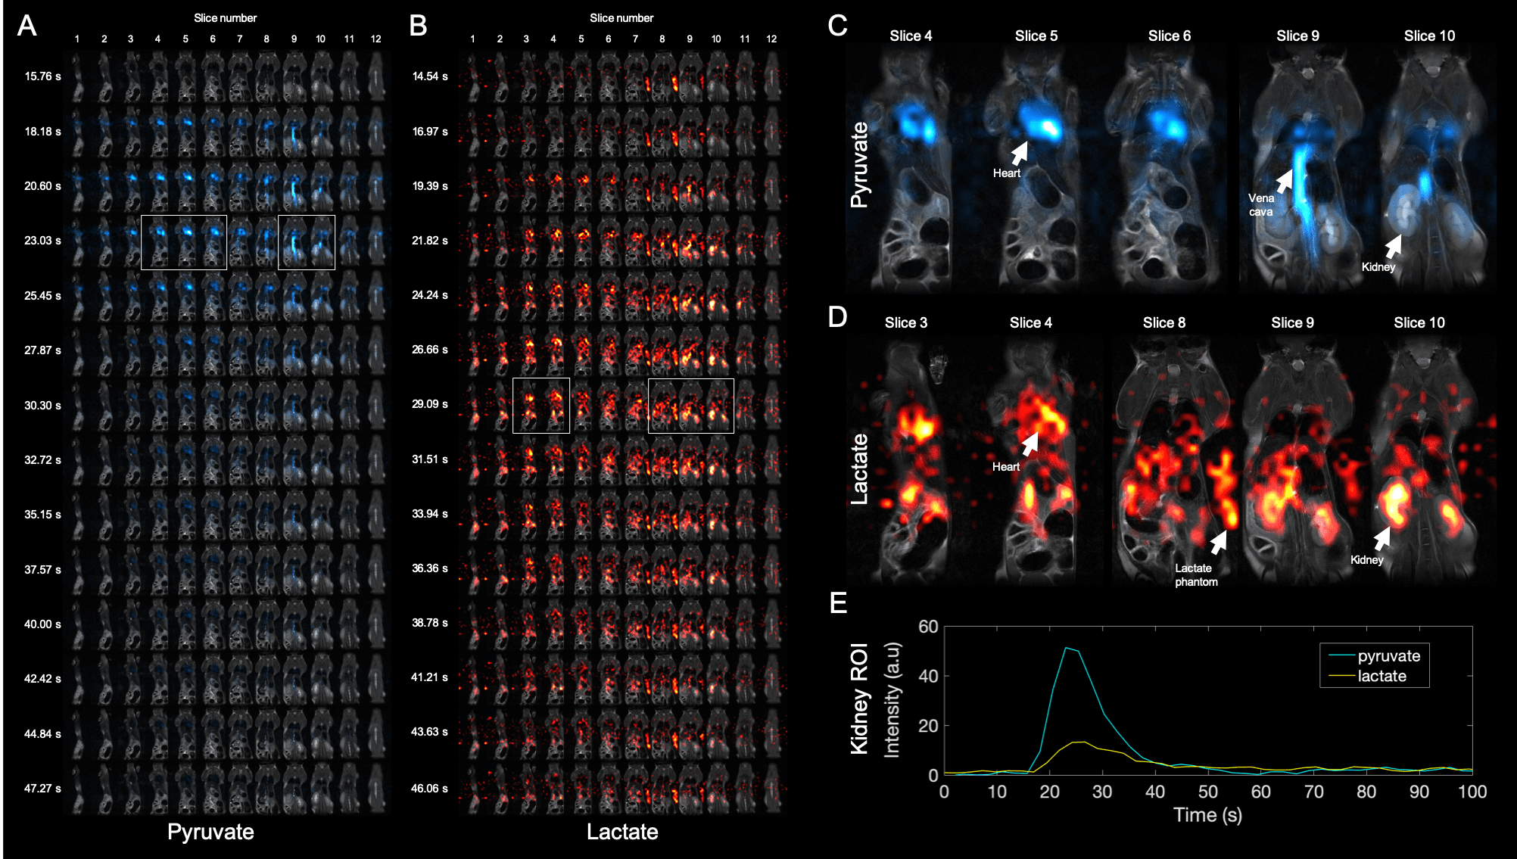Click the Kidney arrow in lactate Slice 10
Screen dimensions: 1517x859
coord(1382,539)
